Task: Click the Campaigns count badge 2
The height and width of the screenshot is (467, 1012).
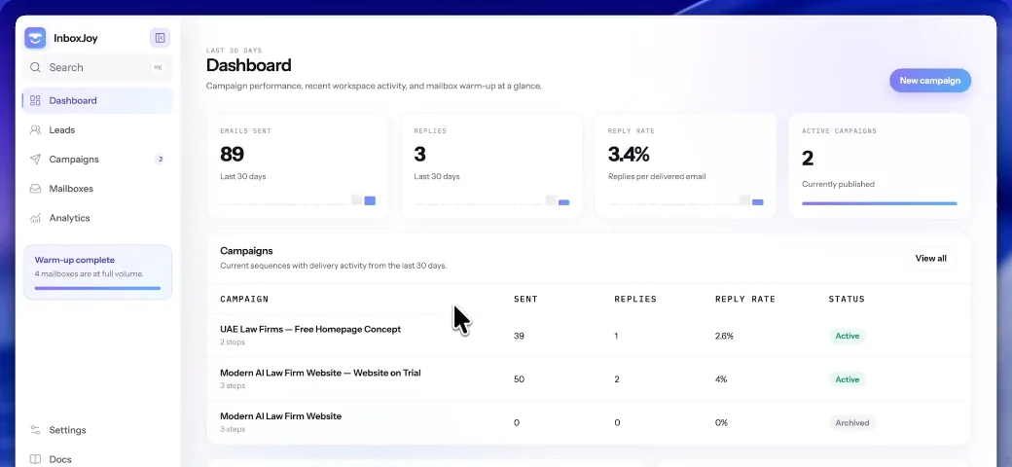Action: coord(160,160)
